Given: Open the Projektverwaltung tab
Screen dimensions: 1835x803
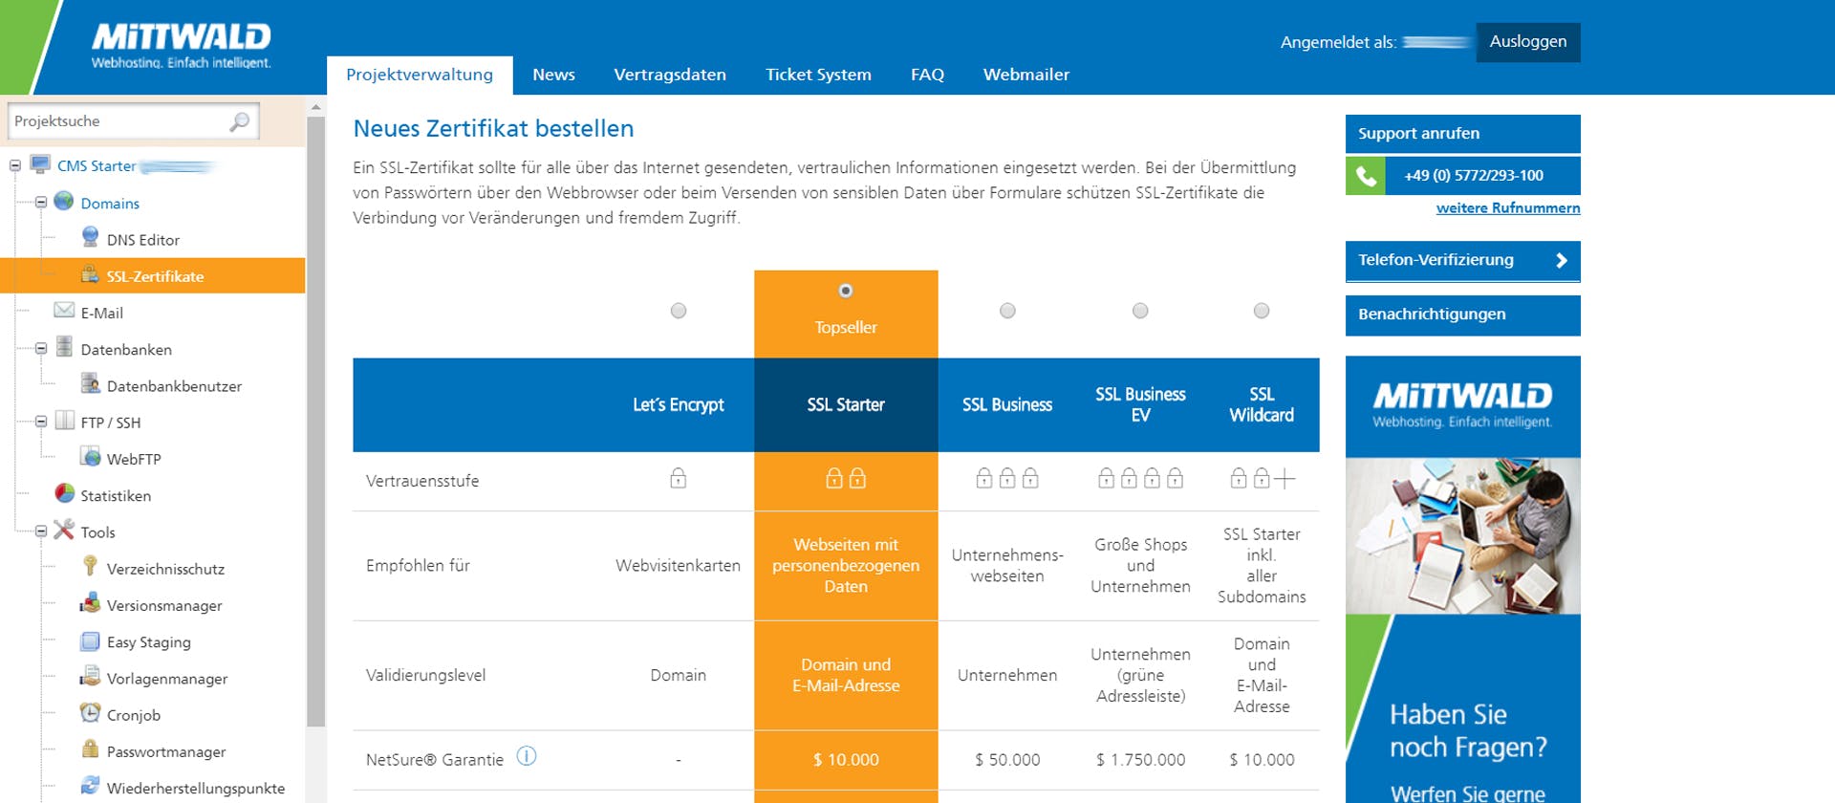Looking at the screenshot, I should [420, 75].
